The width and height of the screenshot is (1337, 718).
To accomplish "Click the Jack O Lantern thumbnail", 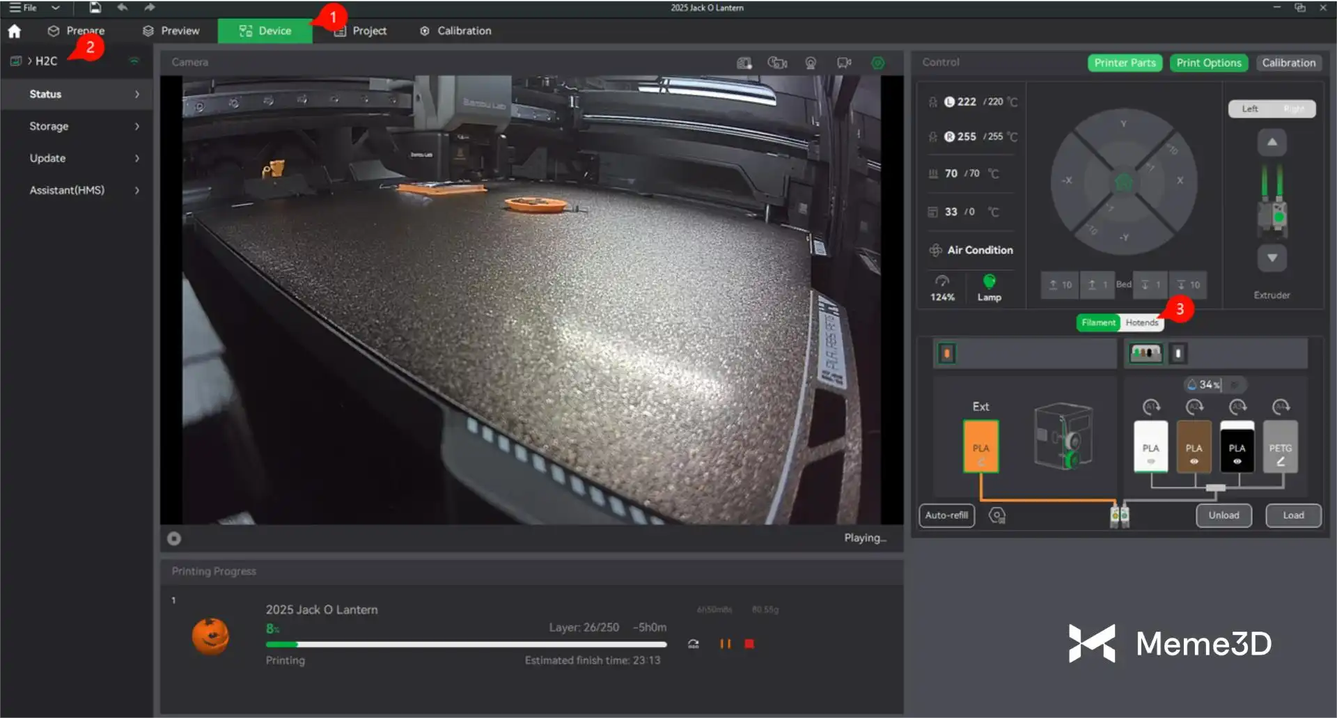I will [x=210, y=635].
